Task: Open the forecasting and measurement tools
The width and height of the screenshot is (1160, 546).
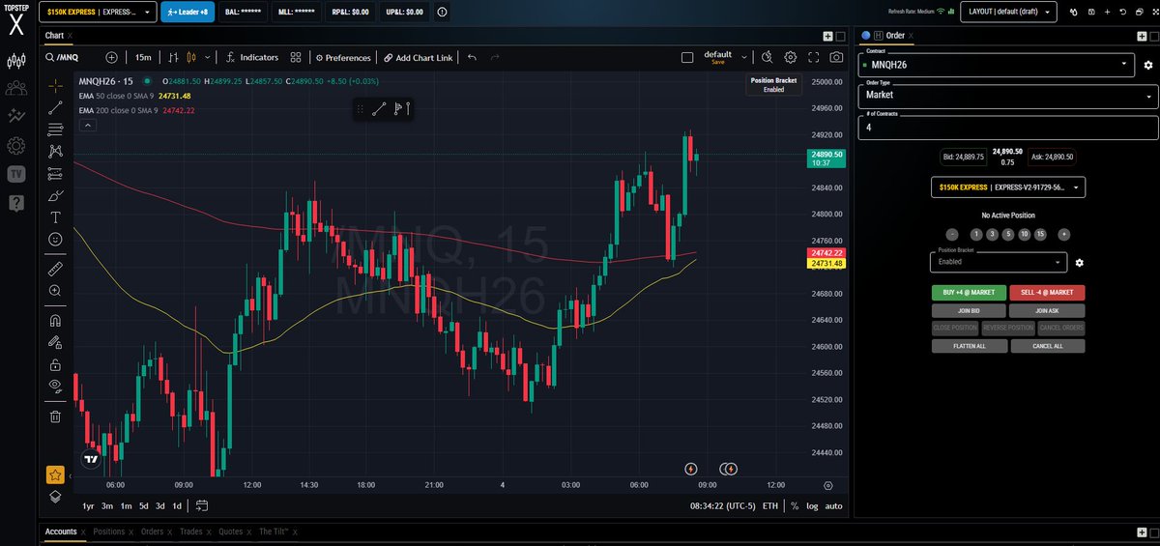Action: tap(55, 173)
